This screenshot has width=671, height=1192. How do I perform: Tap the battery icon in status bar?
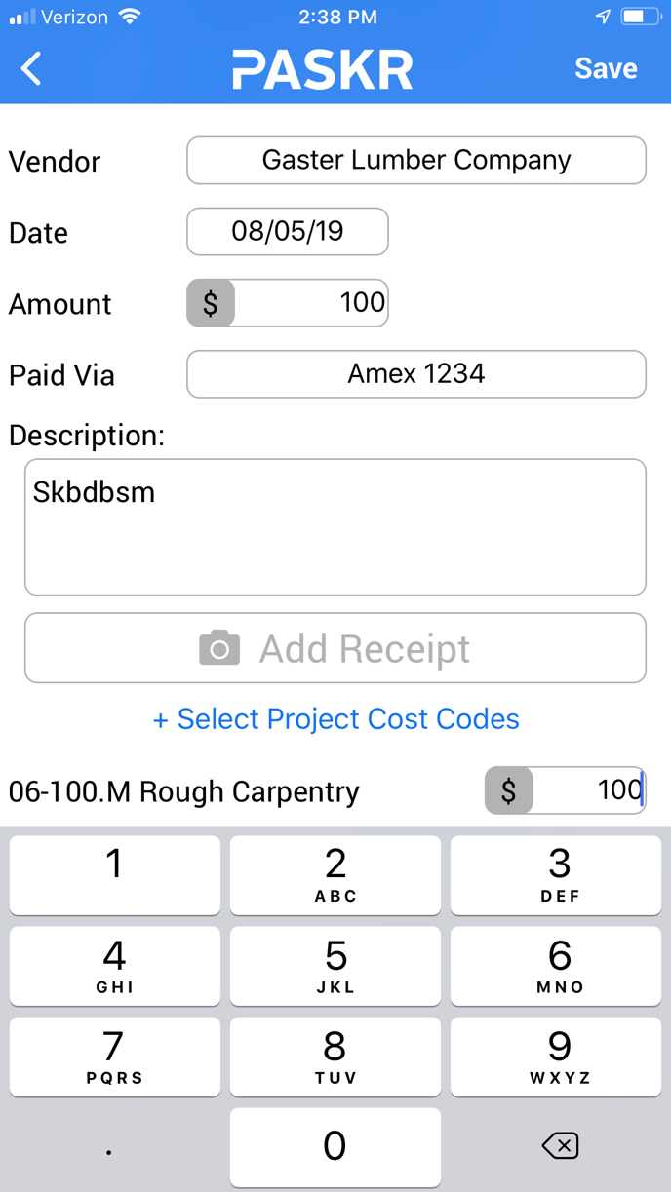pyautogui.click(x=641, y=17)
